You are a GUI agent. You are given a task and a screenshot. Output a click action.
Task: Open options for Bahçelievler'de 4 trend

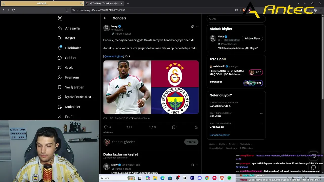[x=261, y=103]
